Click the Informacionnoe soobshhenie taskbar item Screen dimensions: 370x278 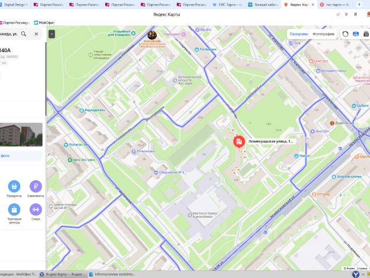pos(113,274)
